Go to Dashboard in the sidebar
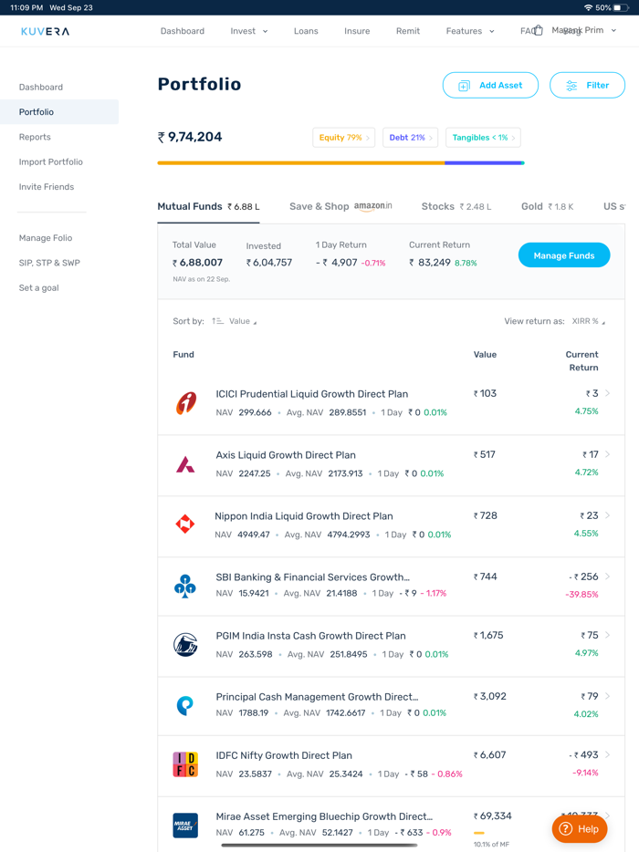 41,87
